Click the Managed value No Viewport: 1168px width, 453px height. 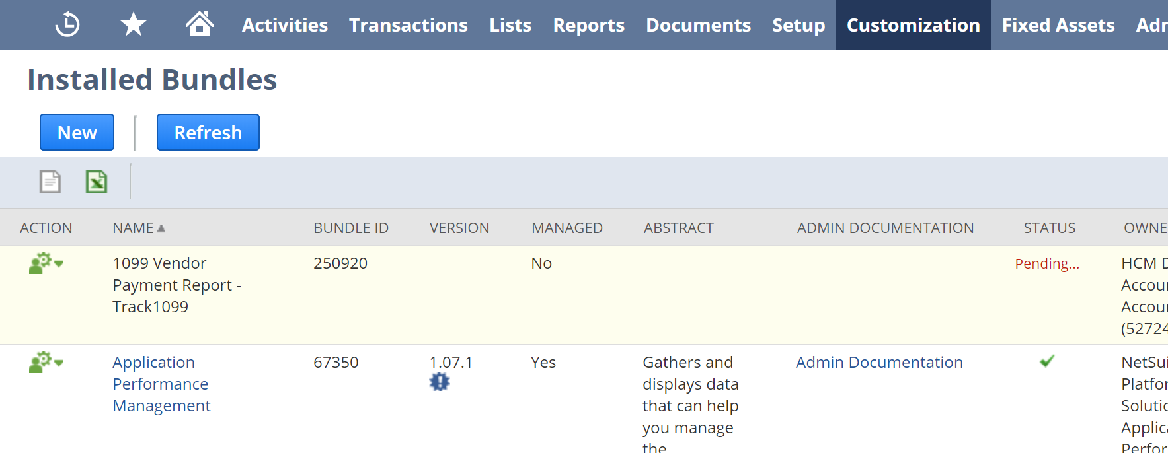(x=541, y=263)
